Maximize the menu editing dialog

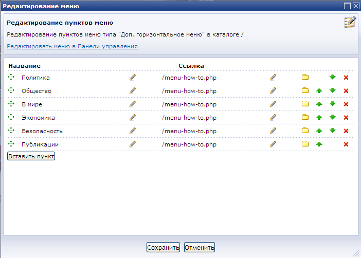pos(348,6)
